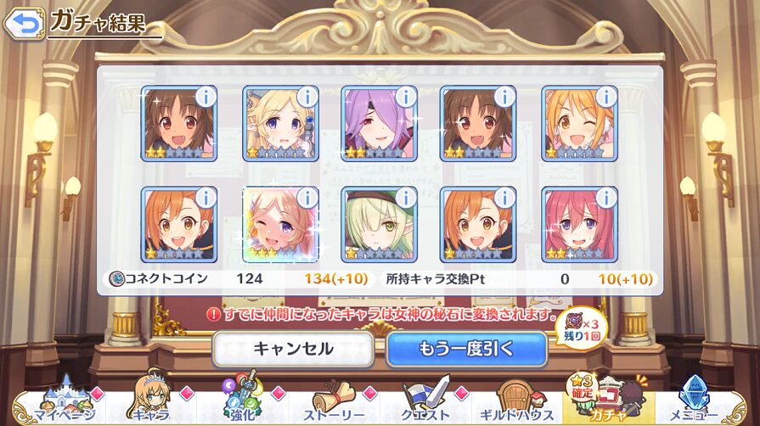The height and width of the screenshot is (426, 760).
Task: Tap info icon on winking orange-haired card
Action: pyautogui.click(x=605, y=98)
